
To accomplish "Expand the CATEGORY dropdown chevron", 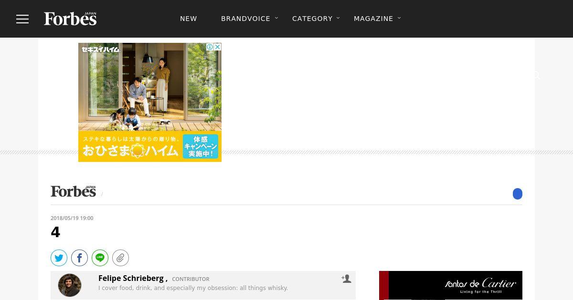I will 338,18.
